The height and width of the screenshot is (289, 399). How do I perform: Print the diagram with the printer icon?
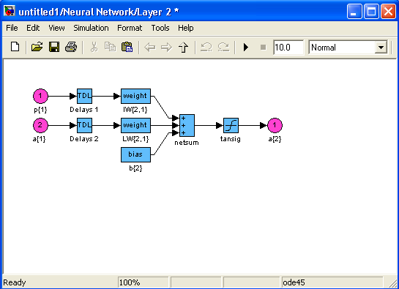(x=71, y=48)
